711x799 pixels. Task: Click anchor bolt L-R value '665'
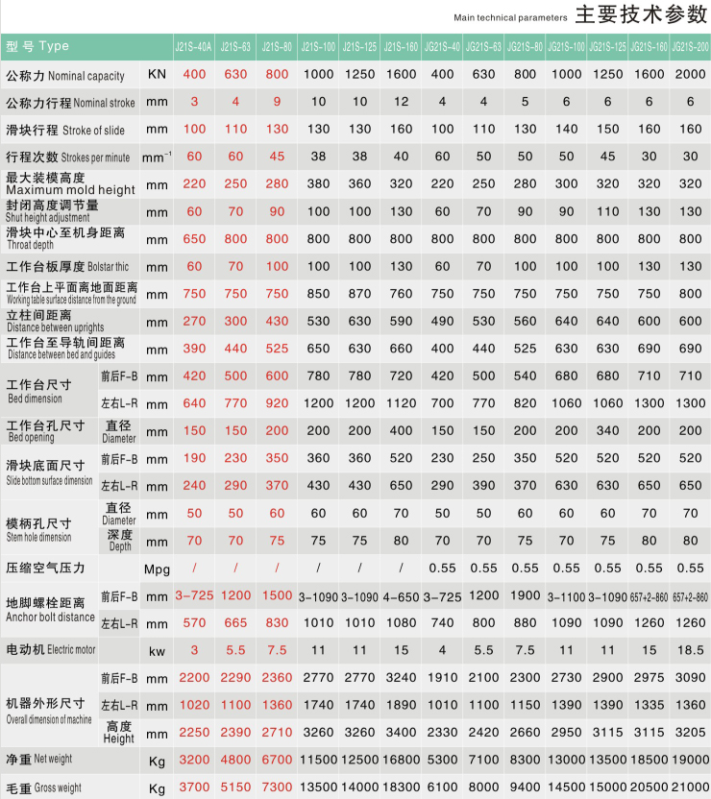(235, 623)
